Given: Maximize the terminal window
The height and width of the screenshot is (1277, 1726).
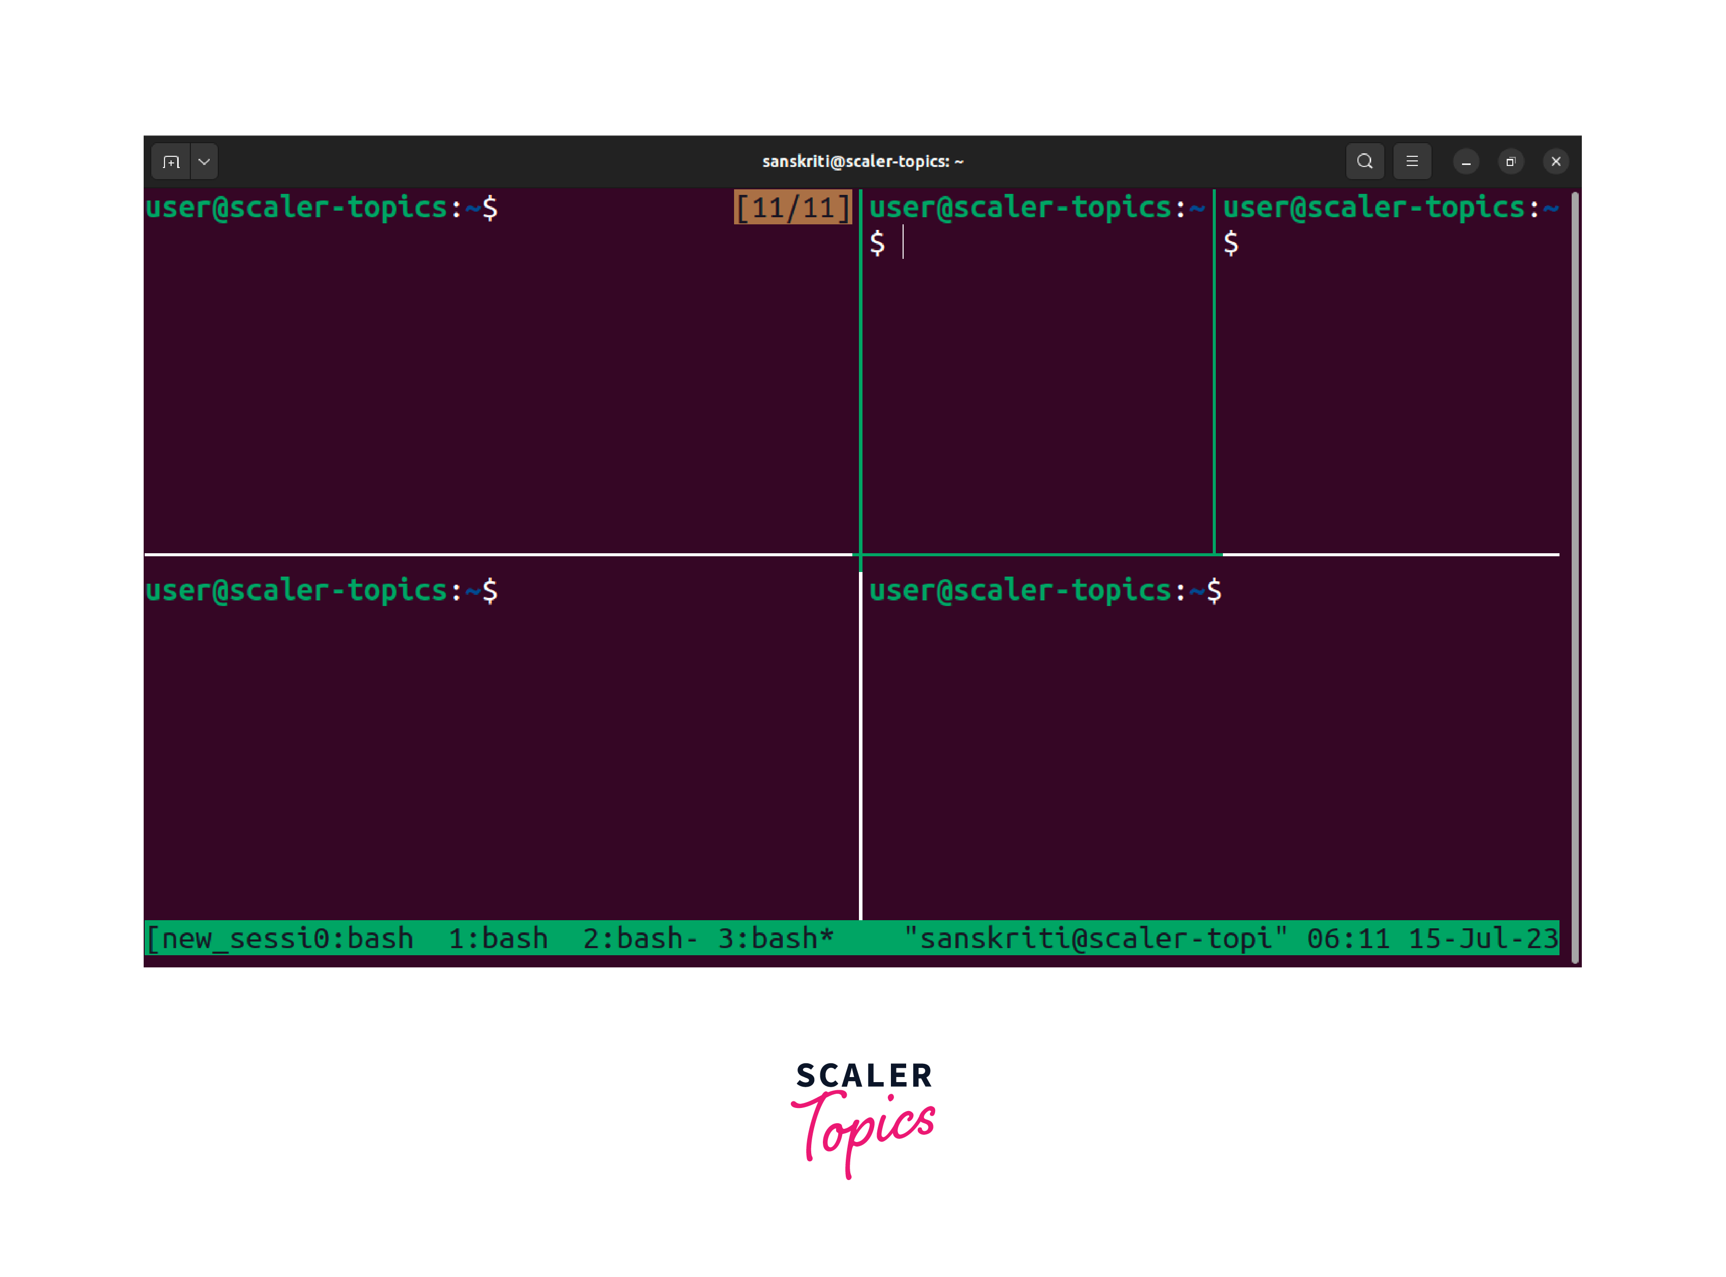Looking at the screenshot, I should tap(1510, 161).
